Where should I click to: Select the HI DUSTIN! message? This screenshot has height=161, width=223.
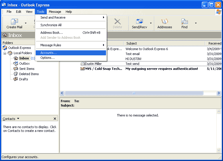click(133, 59)
